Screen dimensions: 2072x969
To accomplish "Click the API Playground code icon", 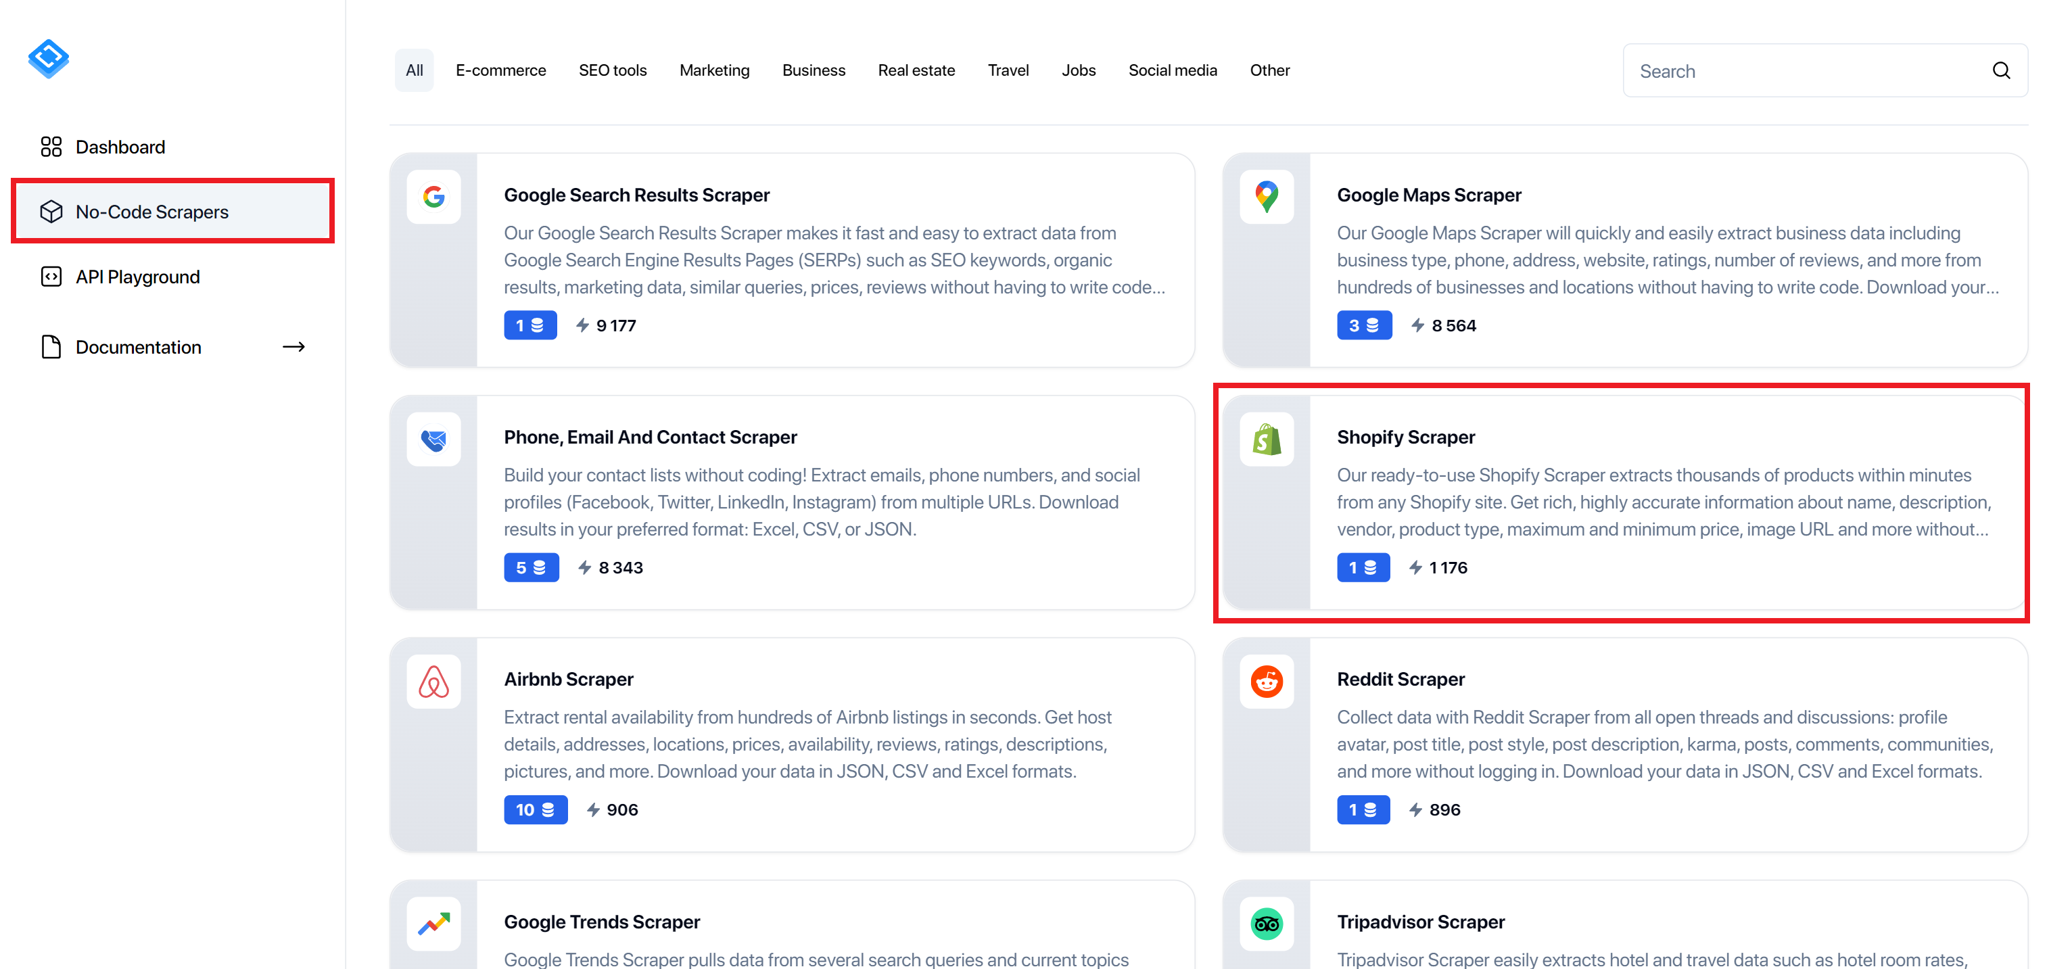I will click(51, 277).
